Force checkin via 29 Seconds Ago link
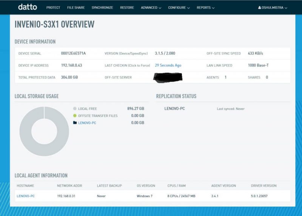 coord(168,65)
